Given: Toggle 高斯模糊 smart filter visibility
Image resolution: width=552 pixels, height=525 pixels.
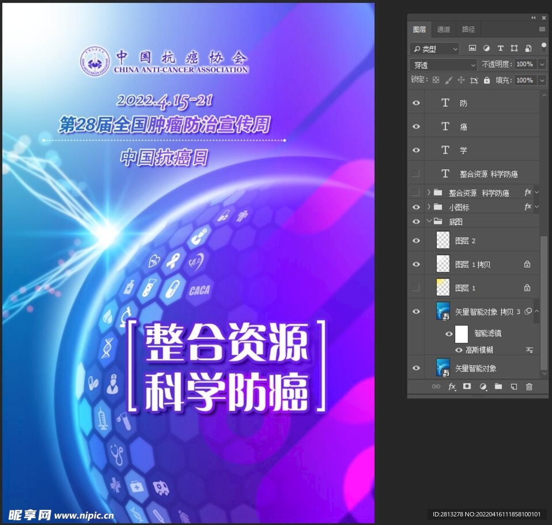Looking at the screenshot, I should tap(458, 350).
